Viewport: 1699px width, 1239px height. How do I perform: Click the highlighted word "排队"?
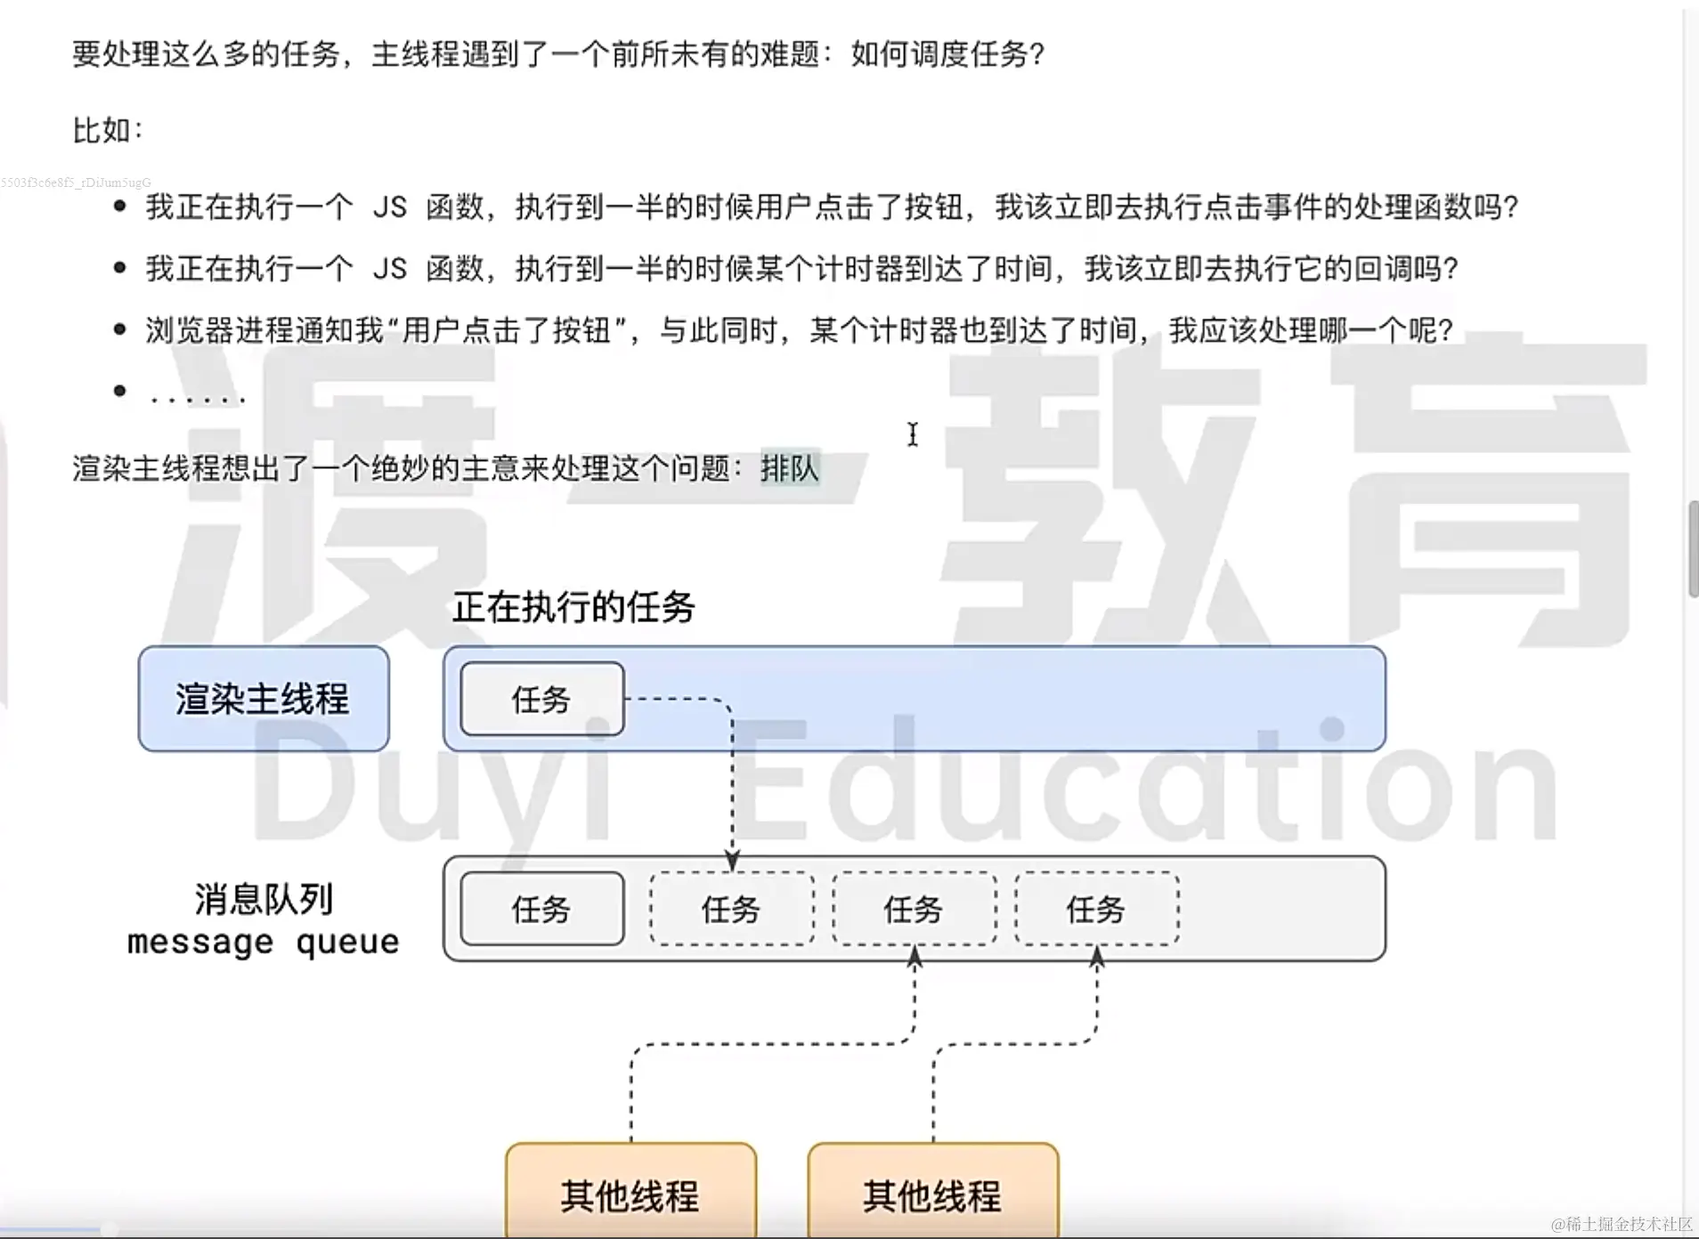coord(789,468)
